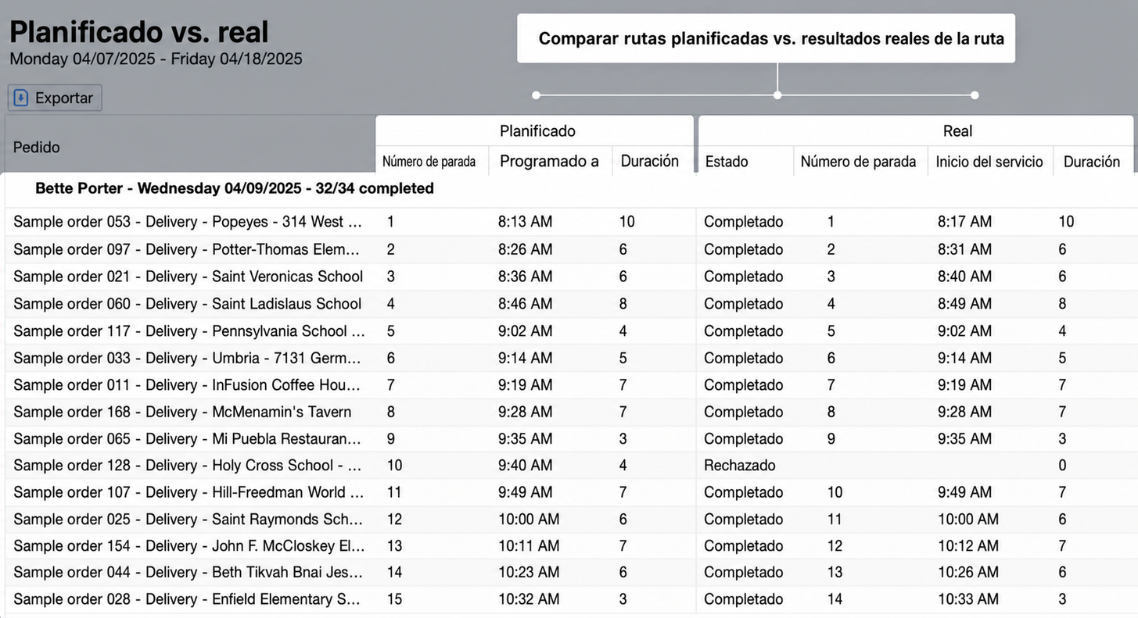The width and height of the screenshot is (1138, 618).
Task: Select the Pedido column header
Action: (37, 147)
